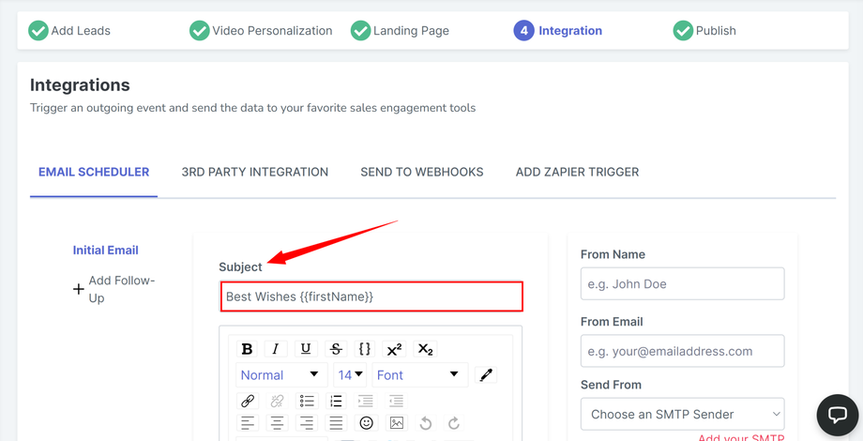The width and height of the screenshot is (863, 441).
Task: Insert an image into the email
Action: pyautogui.click(x=397, y=423)
